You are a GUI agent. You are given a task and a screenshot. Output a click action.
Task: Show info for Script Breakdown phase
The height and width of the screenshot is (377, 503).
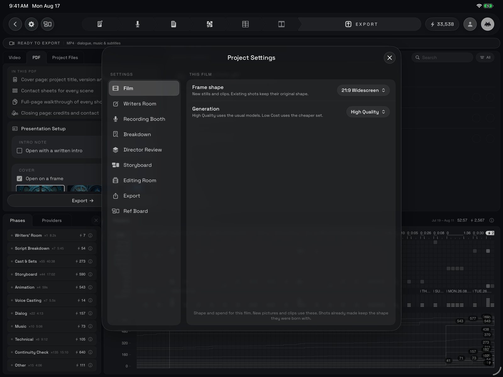90,249
